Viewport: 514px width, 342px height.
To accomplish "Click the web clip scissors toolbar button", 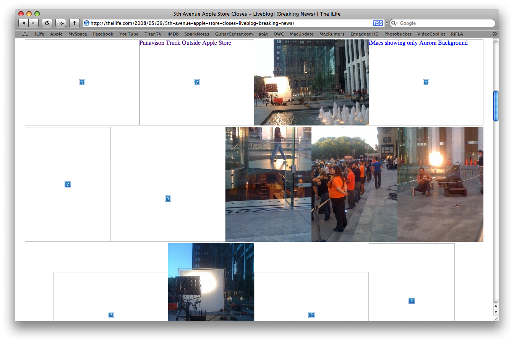I will [x=61, y=23].
